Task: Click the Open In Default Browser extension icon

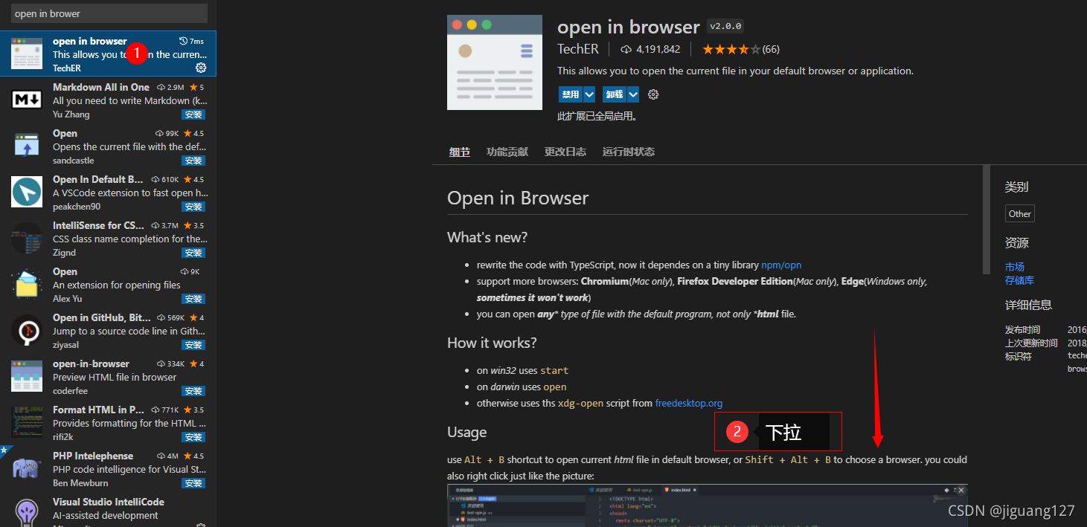Action: [x=27, y=192]
